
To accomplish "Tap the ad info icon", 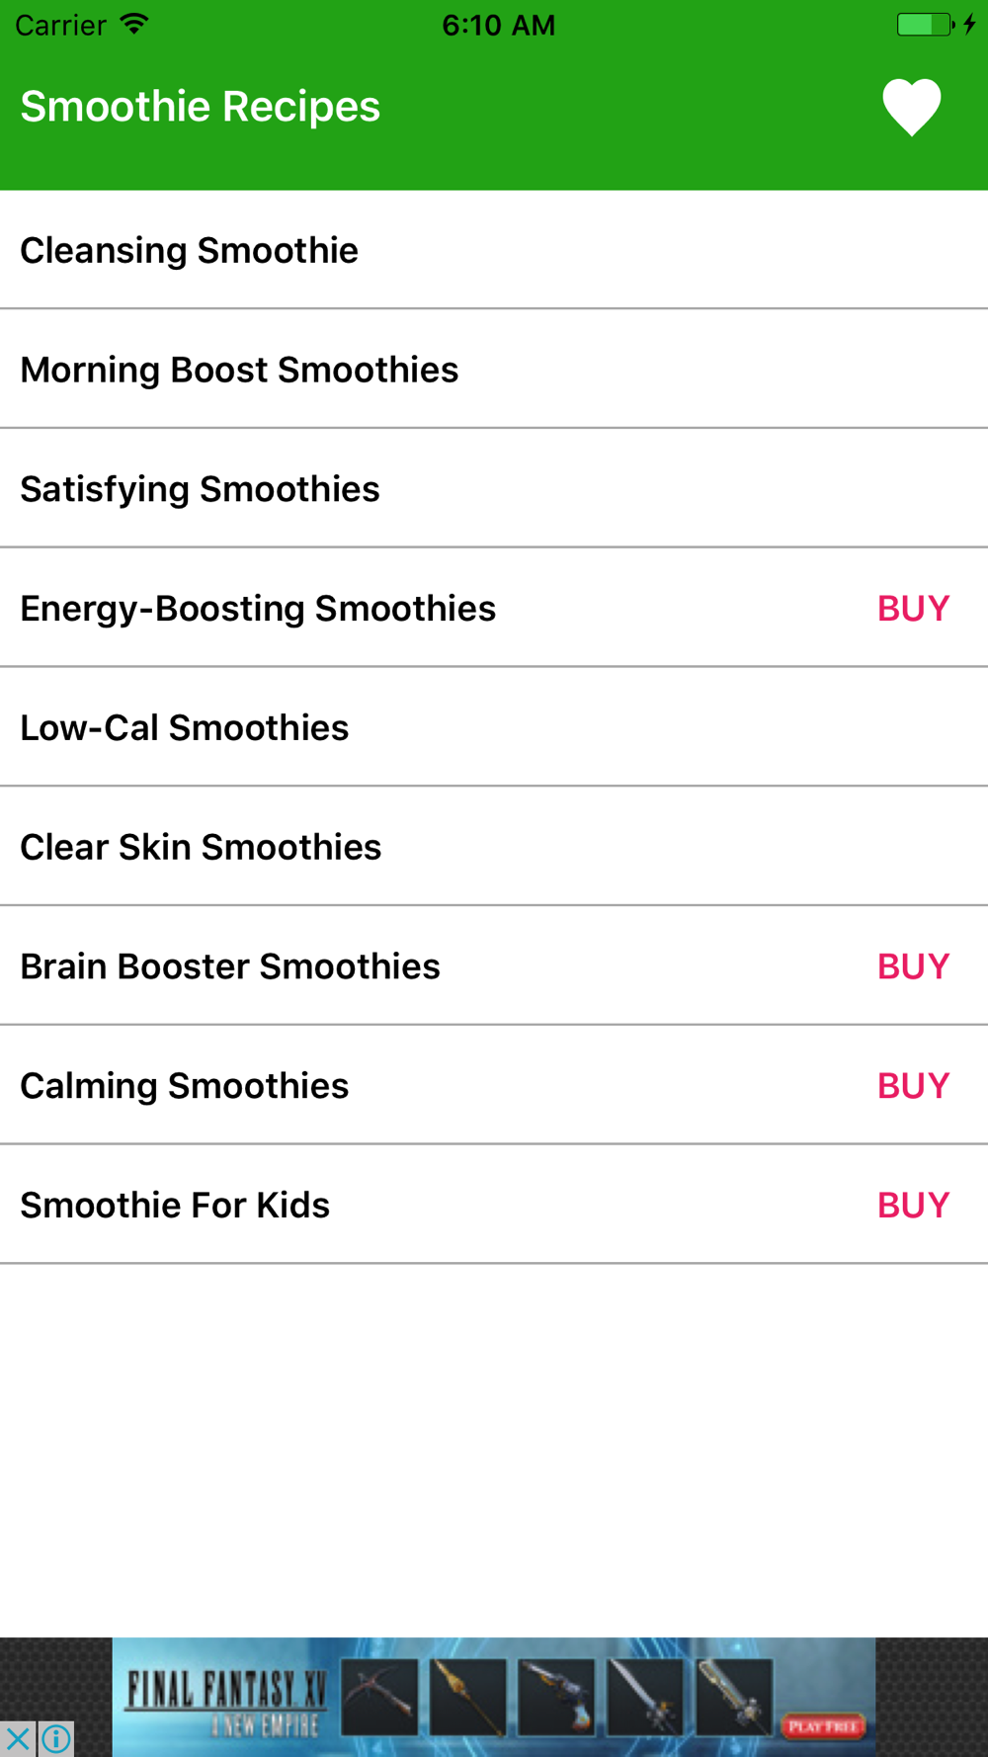I will pos(56,1738).
